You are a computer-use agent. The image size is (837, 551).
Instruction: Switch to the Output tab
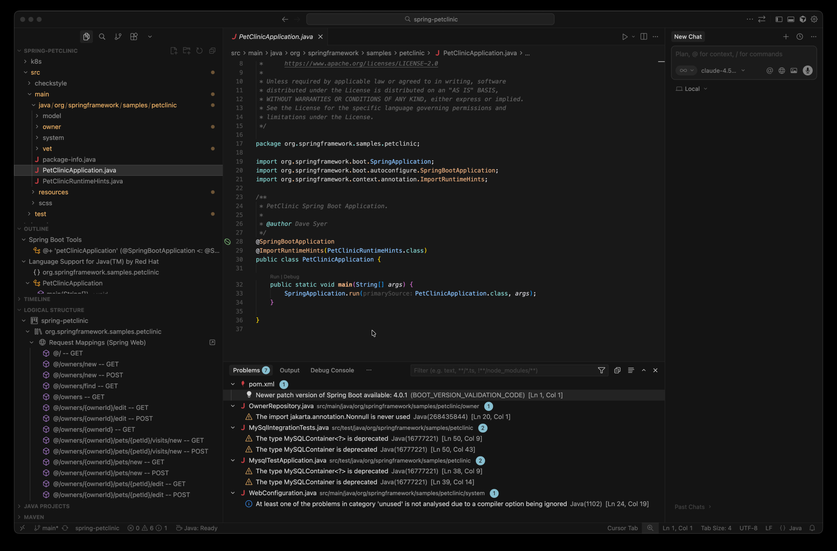click(289, 371)
